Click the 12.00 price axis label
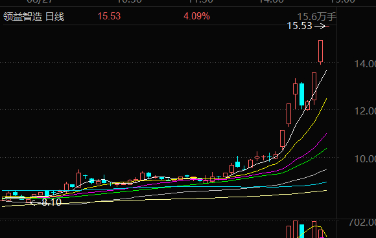Viewport: 376px width, 238px height. (365, 111)
